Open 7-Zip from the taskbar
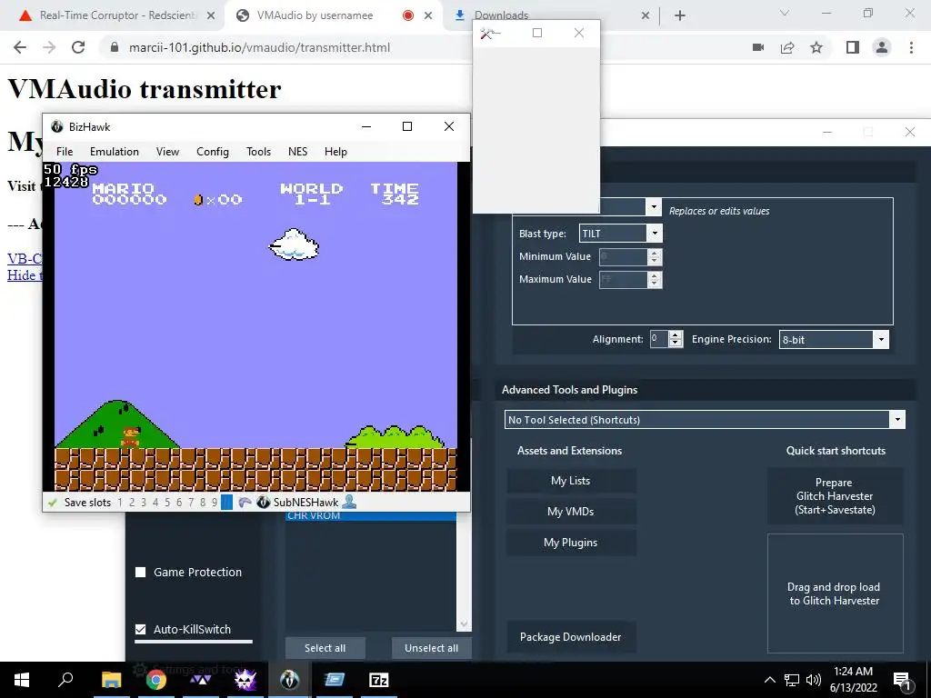 coord(379,680)
